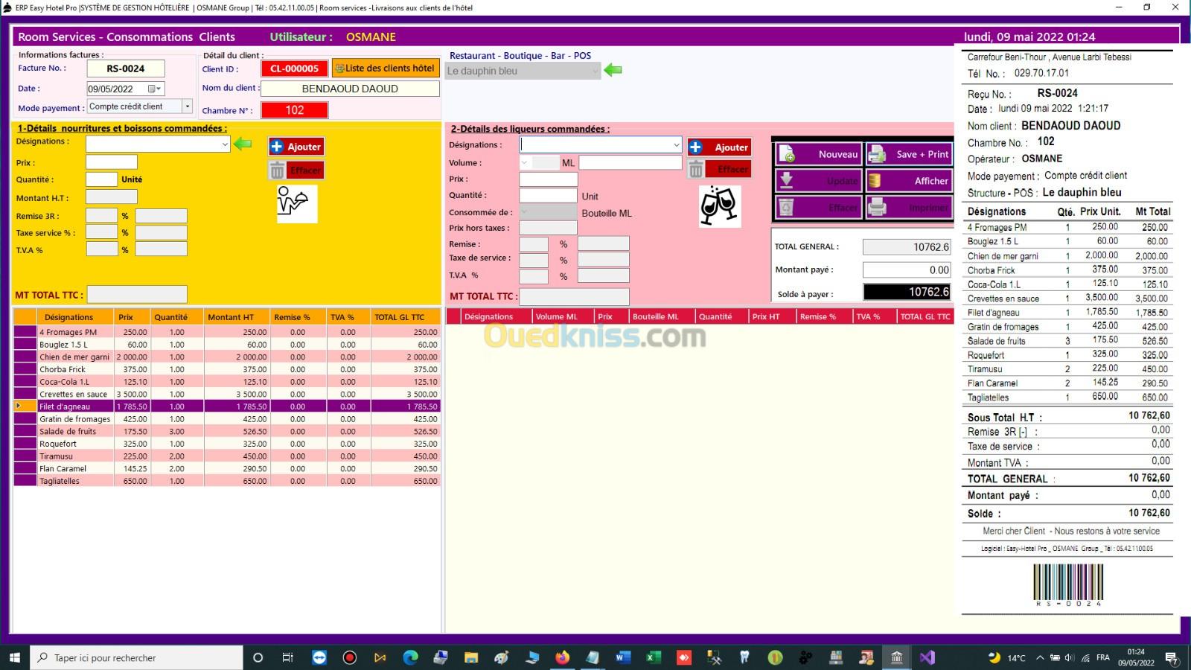This screenshot has height=670, width=1191.
Task: Click the clinking glasses image in the liquors section
Action: 719,205
